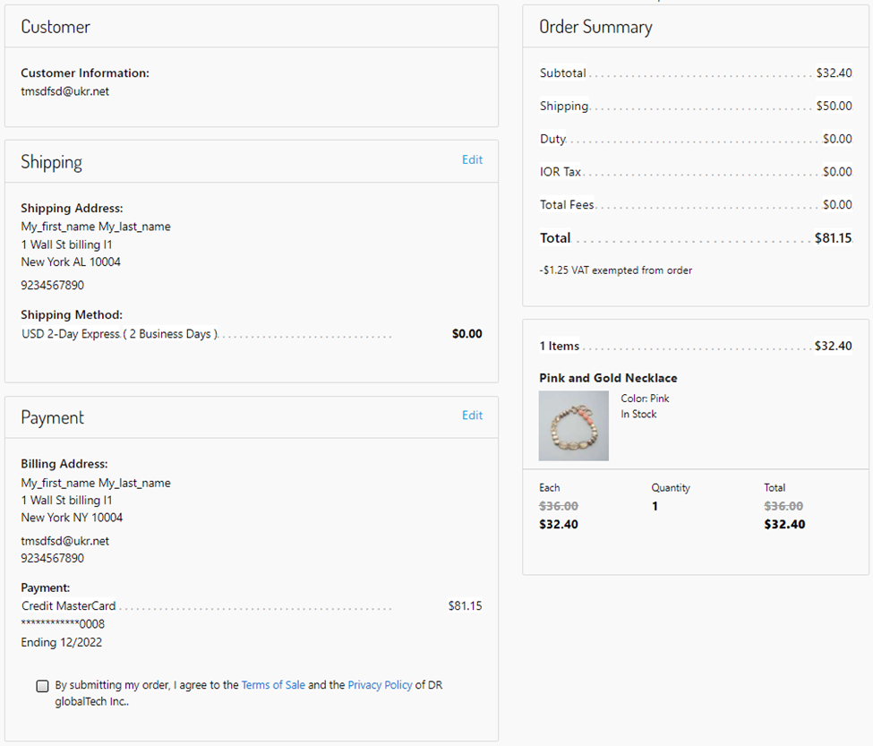
Task: Click the Quantity value for the necklace
Action: coord(655,507)
